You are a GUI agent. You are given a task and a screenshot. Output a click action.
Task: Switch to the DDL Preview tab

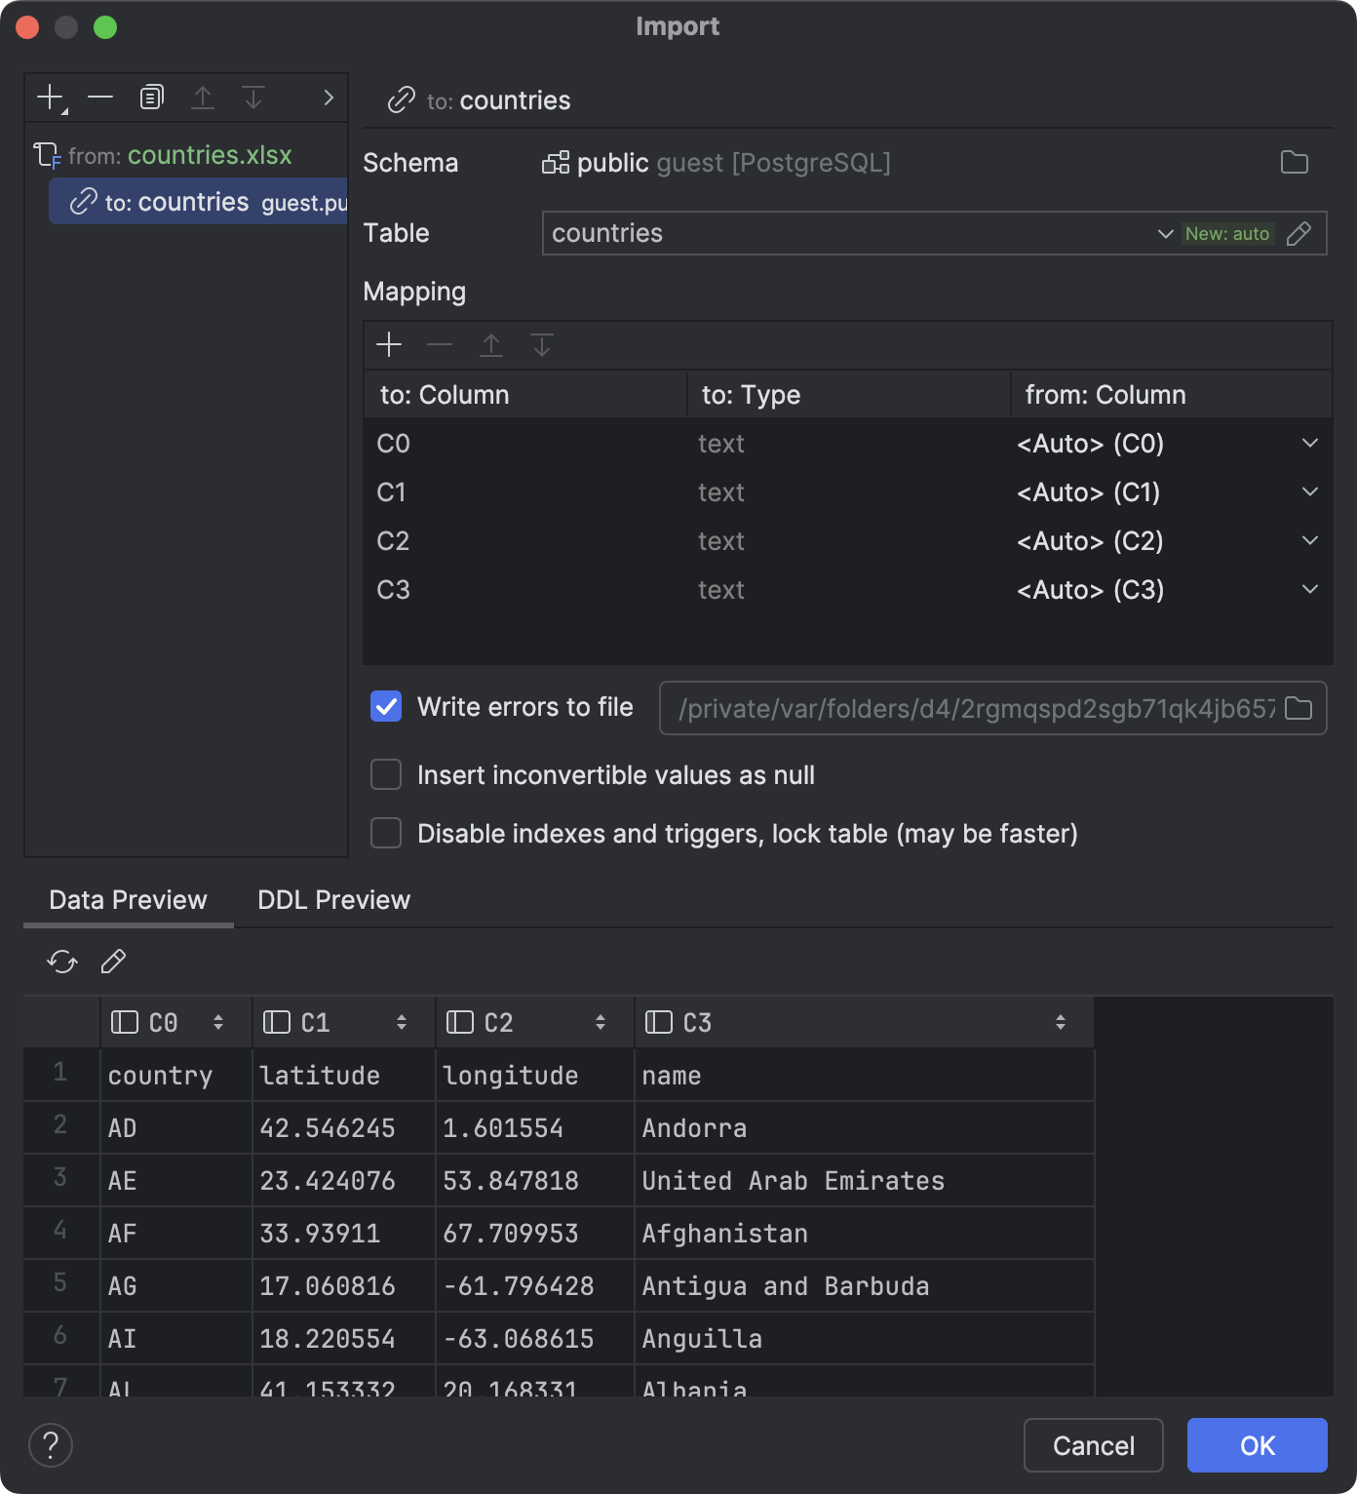pos(332,899)
